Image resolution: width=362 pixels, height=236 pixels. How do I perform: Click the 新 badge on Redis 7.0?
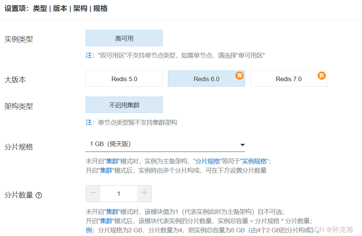point(322,76)
